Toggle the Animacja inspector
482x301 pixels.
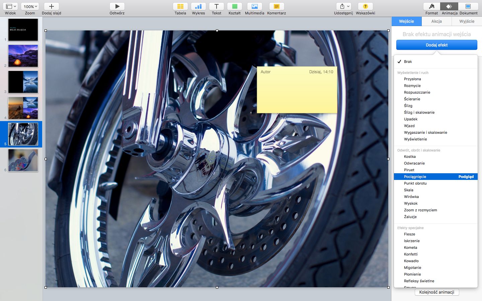tap(450, 6)
